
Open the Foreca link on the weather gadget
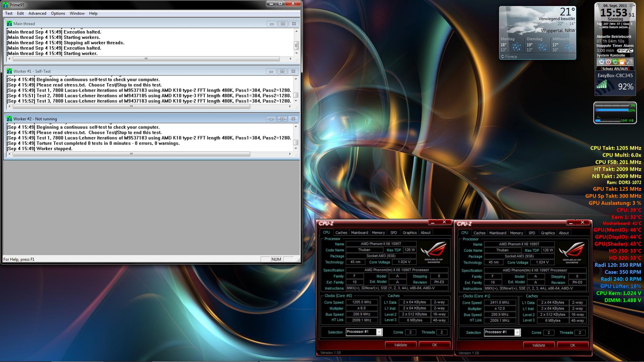(509, 57)
